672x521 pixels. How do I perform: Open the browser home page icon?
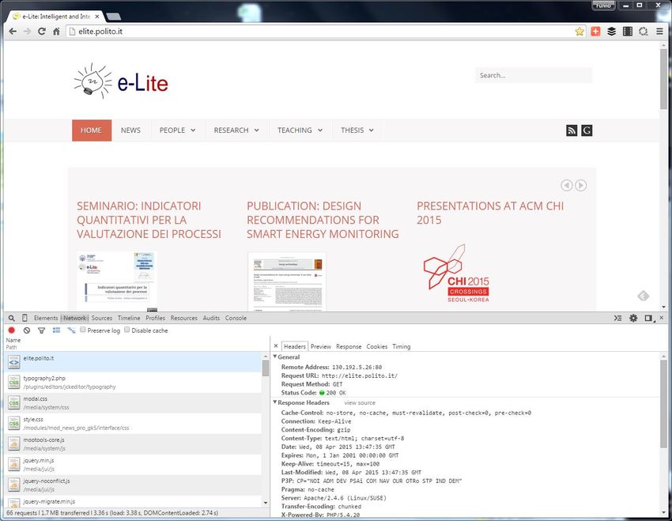(56, 32)
